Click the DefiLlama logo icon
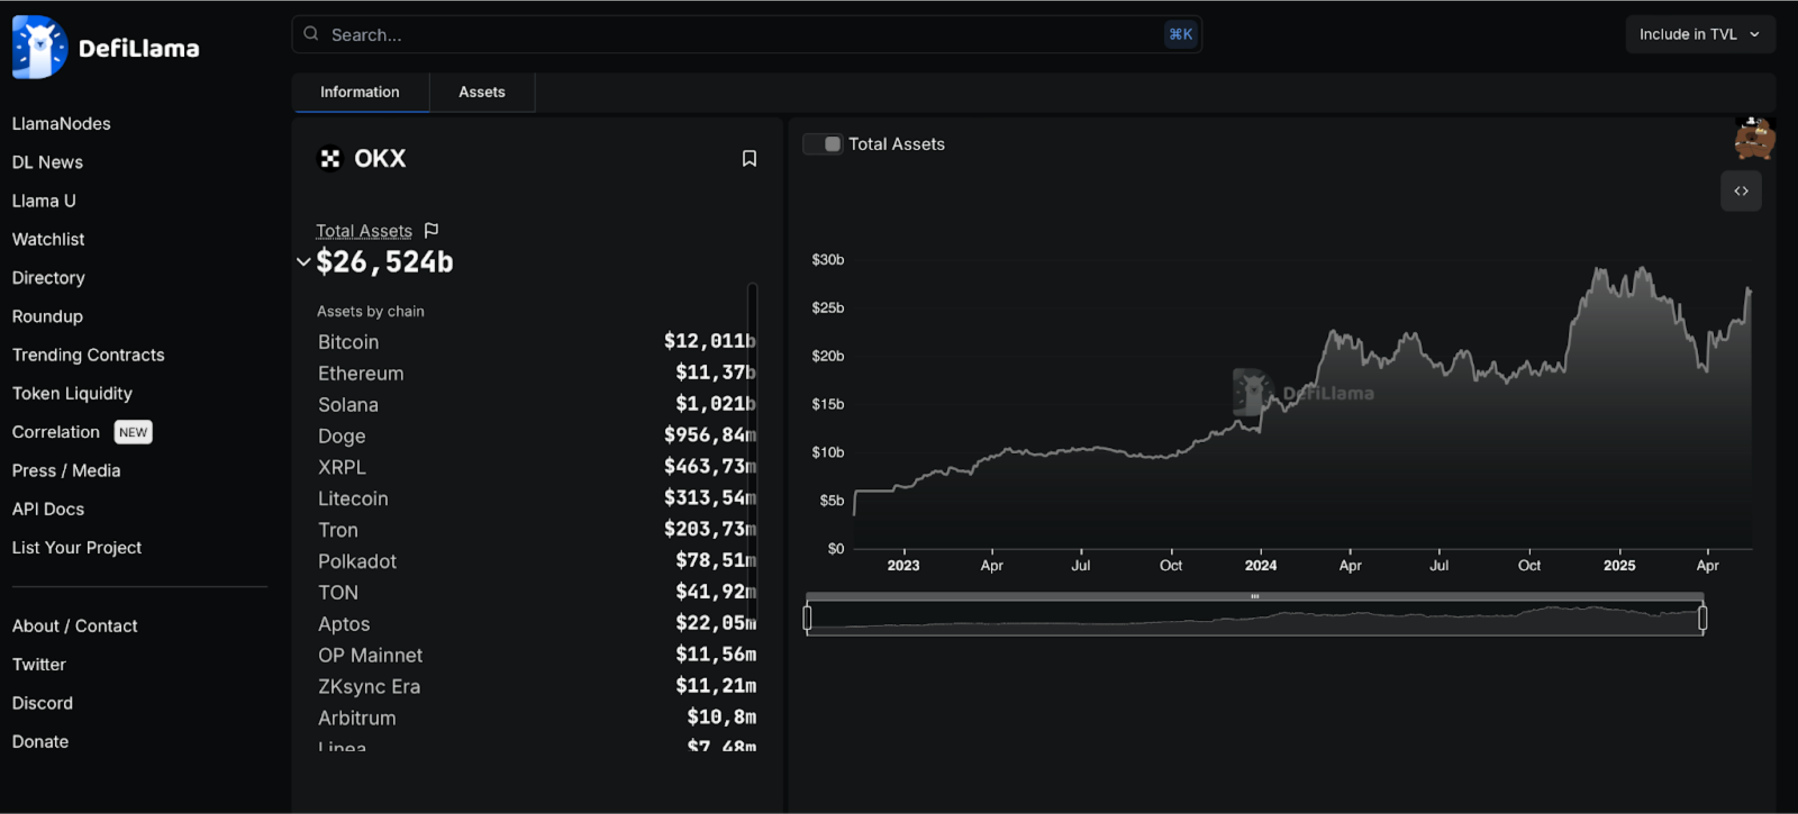Screen dimensions: 1798x814 coord(40,47)
